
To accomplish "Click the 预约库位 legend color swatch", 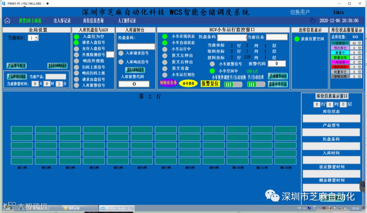I will [x=340, y=48].
